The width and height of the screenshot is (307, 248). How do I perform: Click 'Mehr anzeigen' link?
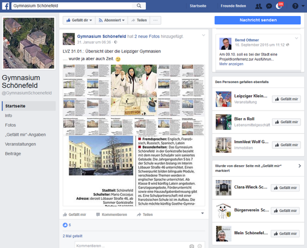[x=231, y=64]
